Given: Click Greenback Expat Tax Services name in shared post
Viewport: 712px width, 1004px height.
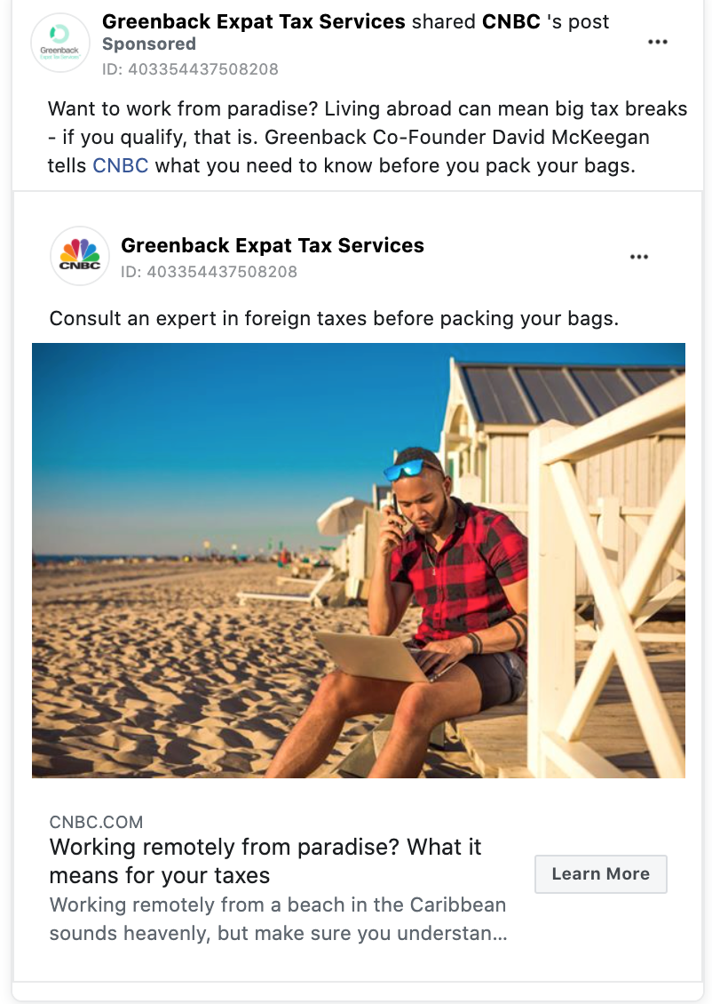Looking at the screenshot, I should 273,245.
